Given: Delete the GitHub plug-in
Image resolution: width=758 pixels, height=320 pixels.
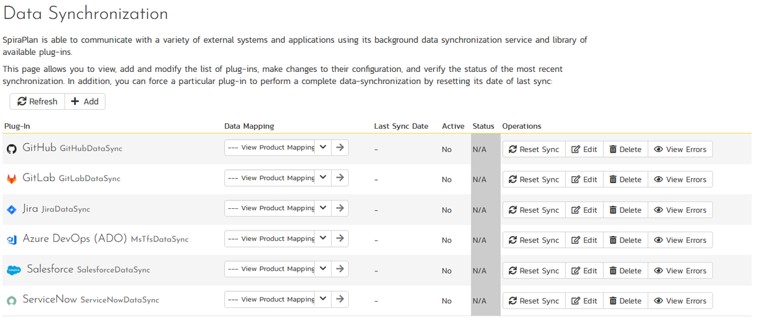Looking at the screenshot, I should point(625,150).
